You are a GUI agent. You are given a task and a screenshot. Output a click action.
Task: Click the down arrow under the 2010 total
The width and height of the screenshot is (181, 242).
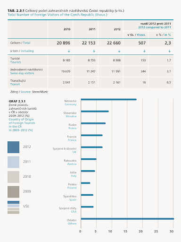point(69,51)
